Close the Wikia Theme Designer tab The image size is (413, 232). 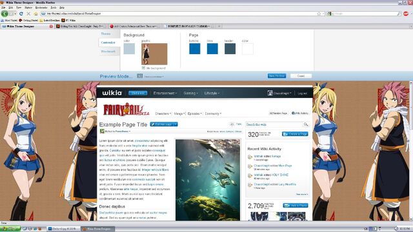point(51,26)
